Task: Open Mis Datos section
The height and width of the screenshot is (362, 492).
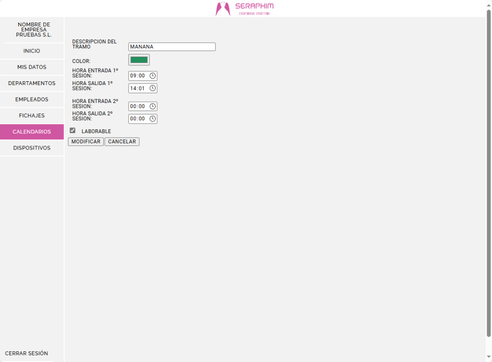Action: 32,67
